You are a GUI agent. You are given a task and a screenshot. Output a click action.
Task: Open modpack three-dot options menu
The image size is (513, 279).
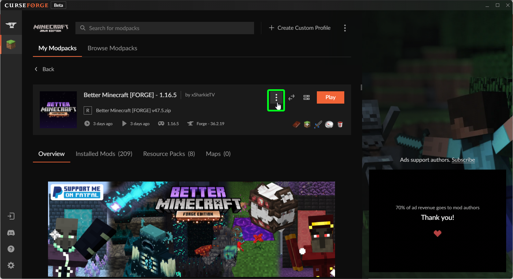[x=276, y=98]
